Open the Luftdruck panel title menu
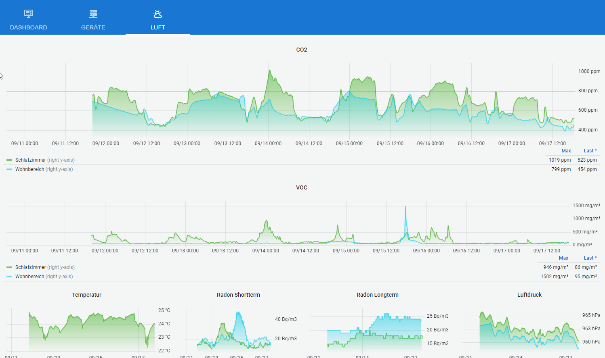605x358 pixels. (x=529, y=295)
